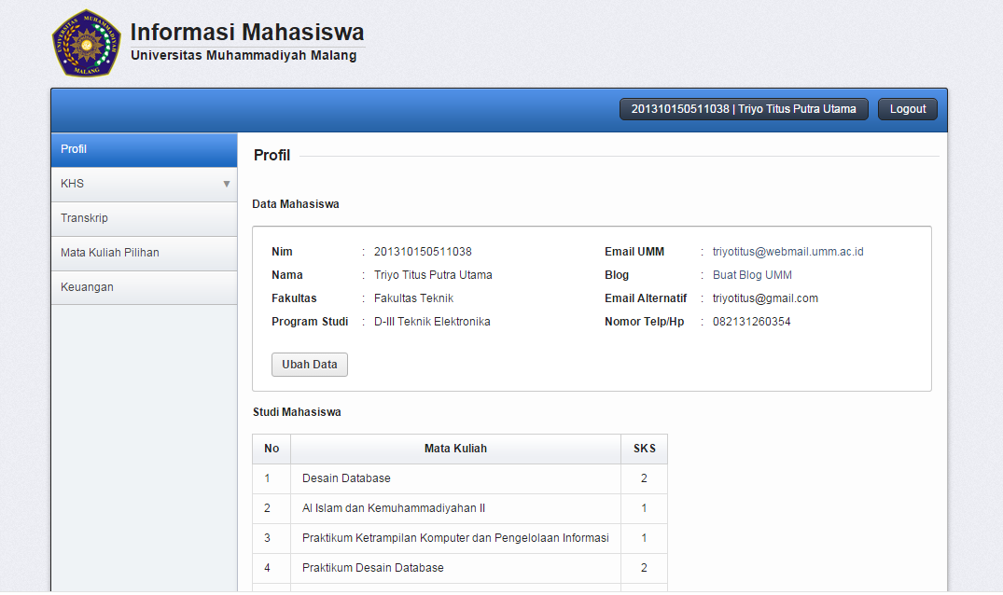This screenshot has height=595, width=1003.
Task: Select the Desain Database course row
Action: [x=460, y=478]
